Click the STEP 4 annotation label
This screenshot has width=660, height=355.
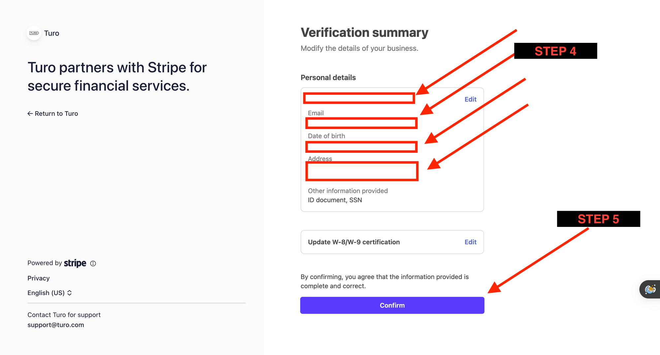pyautogui.click(x=555, y=51)
